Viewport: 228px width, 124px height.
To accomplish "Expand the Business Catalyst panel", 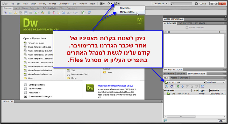I will coord(173,70).
